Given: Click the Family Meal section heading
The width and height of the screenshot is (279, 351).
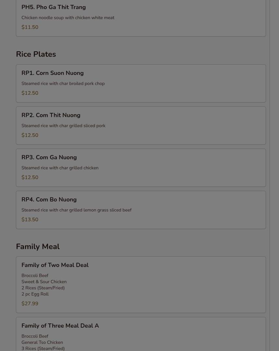Looking at the screenshot, I should click(x=38, y=247).
